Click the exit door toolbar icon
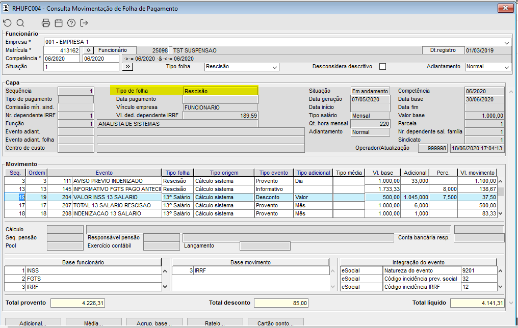This screenshot has height=328, width=518. tap(84, 23)
